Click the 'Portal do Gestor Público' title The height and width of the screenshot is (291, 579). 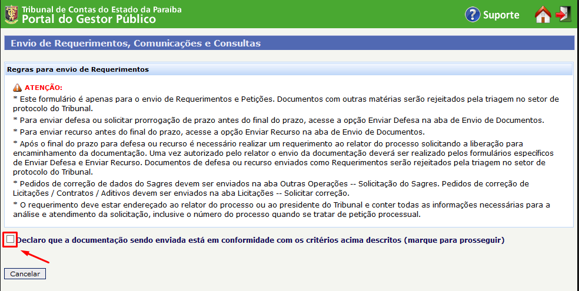coord(89,19)
